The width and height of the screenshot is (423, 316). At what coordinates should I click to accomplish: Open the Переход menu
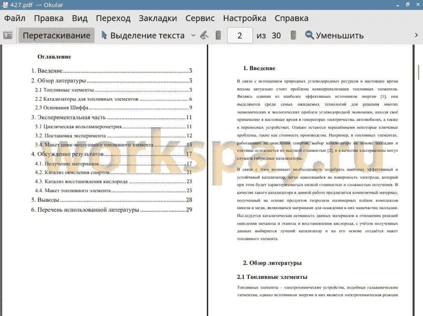point(113,18)
